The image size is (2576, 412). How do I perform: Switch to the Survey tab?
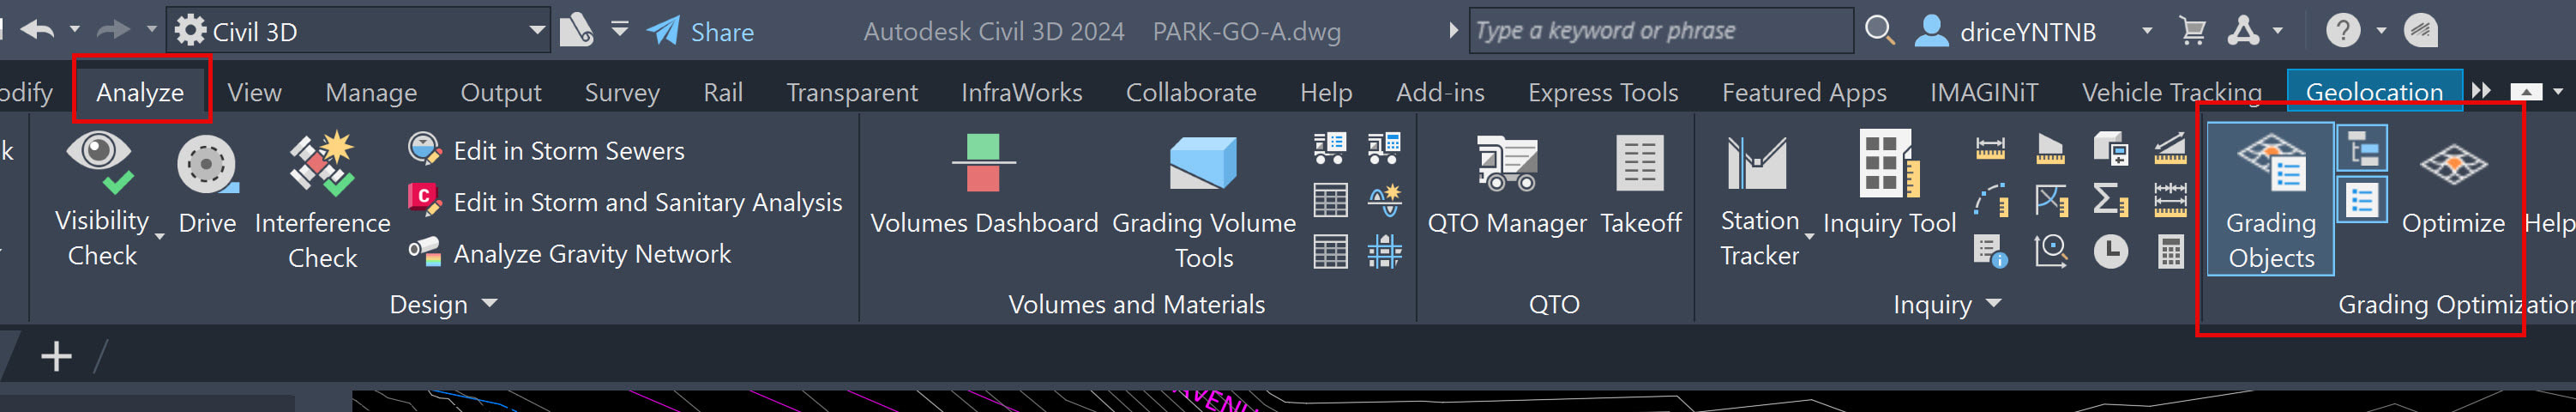point(622,92)
